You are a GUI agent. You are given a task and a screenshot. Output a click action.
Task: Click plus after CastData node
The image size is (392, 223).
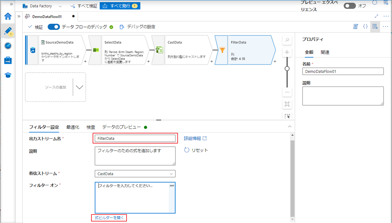pyautogui.click(x=212, y=61)
